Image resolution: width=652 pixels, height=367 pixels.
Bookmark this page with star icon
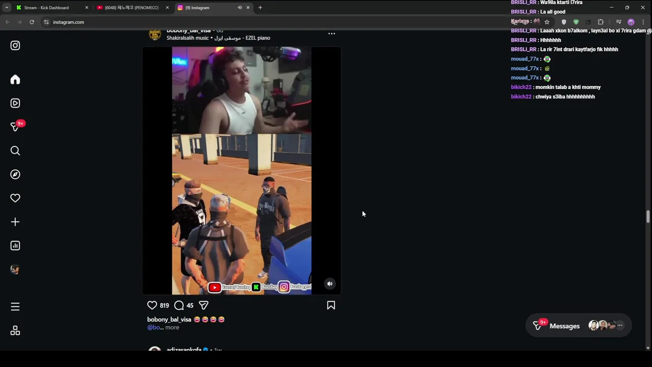(x=547, y=22)
